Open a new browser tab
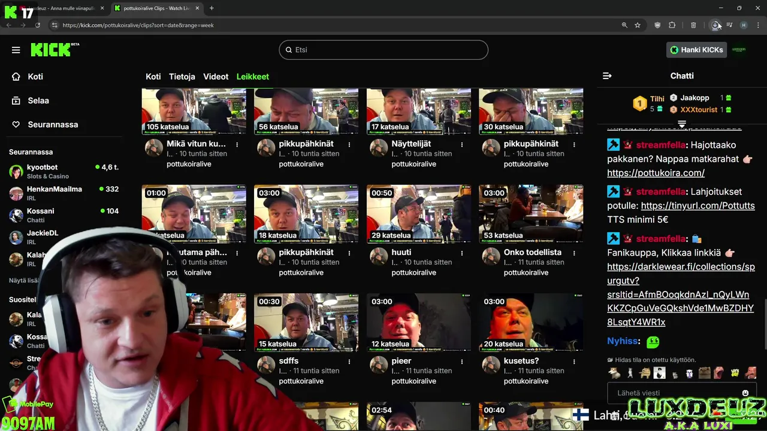This screenshot has width=767, height=431. [212, 8]
